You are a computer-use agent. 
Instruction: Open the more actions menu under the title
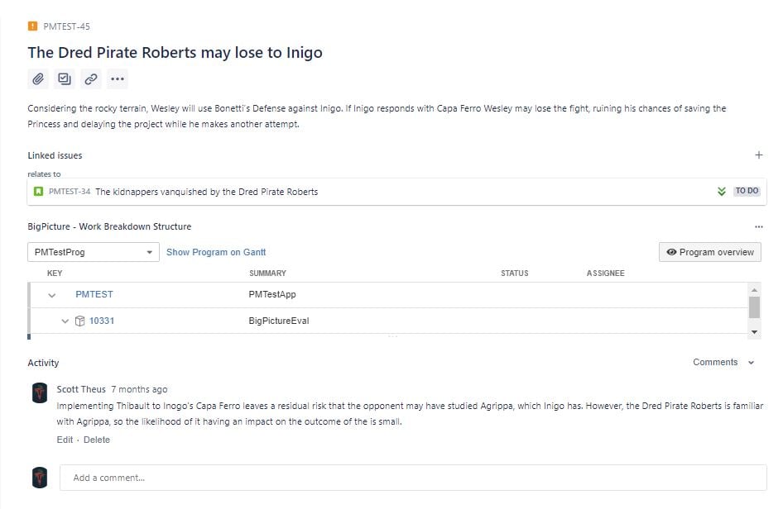coord(118,78)
